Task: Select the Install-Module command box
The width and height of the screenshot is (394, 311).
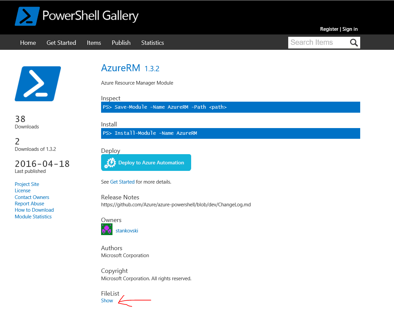Action: [x=230, y=133]
